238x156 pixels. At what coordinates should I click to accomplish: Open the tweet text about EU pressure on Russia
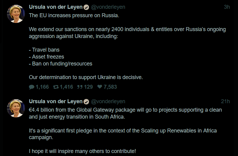[127, 46]
